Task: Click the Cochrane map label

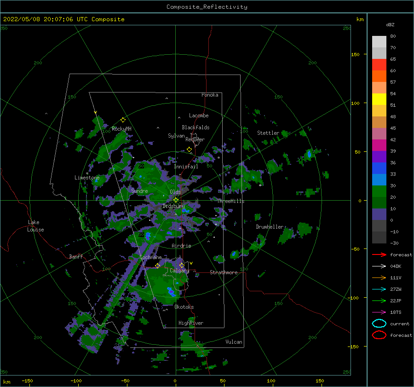Action: click(x=150, y=257)
